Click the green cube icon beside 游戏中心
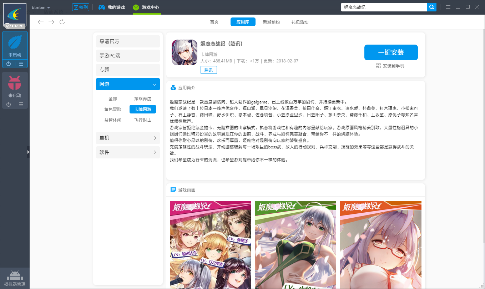The height and width of the screenshot is (289, 485). pyautogui.click(x=136, y=7)
